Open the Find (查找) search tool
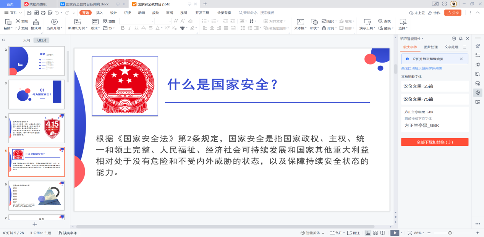The width and height of the screenshot is (484, 237). [384, 21]
